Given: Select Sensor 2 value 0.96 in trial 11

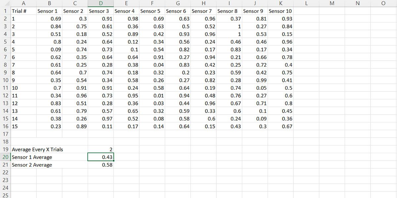Looking at the screenshot, I should pyautogui.click(x=75, y=96).
